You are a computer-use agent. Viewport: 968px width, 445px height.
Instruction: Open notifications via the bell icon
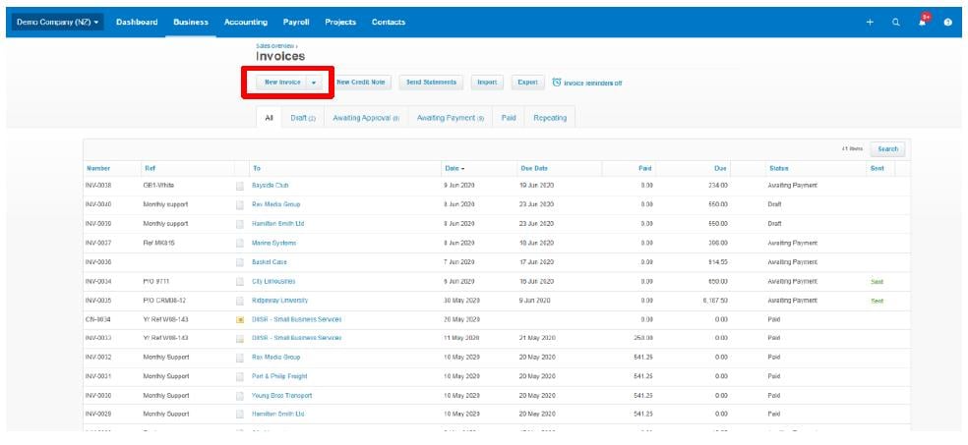pos(923,22)
